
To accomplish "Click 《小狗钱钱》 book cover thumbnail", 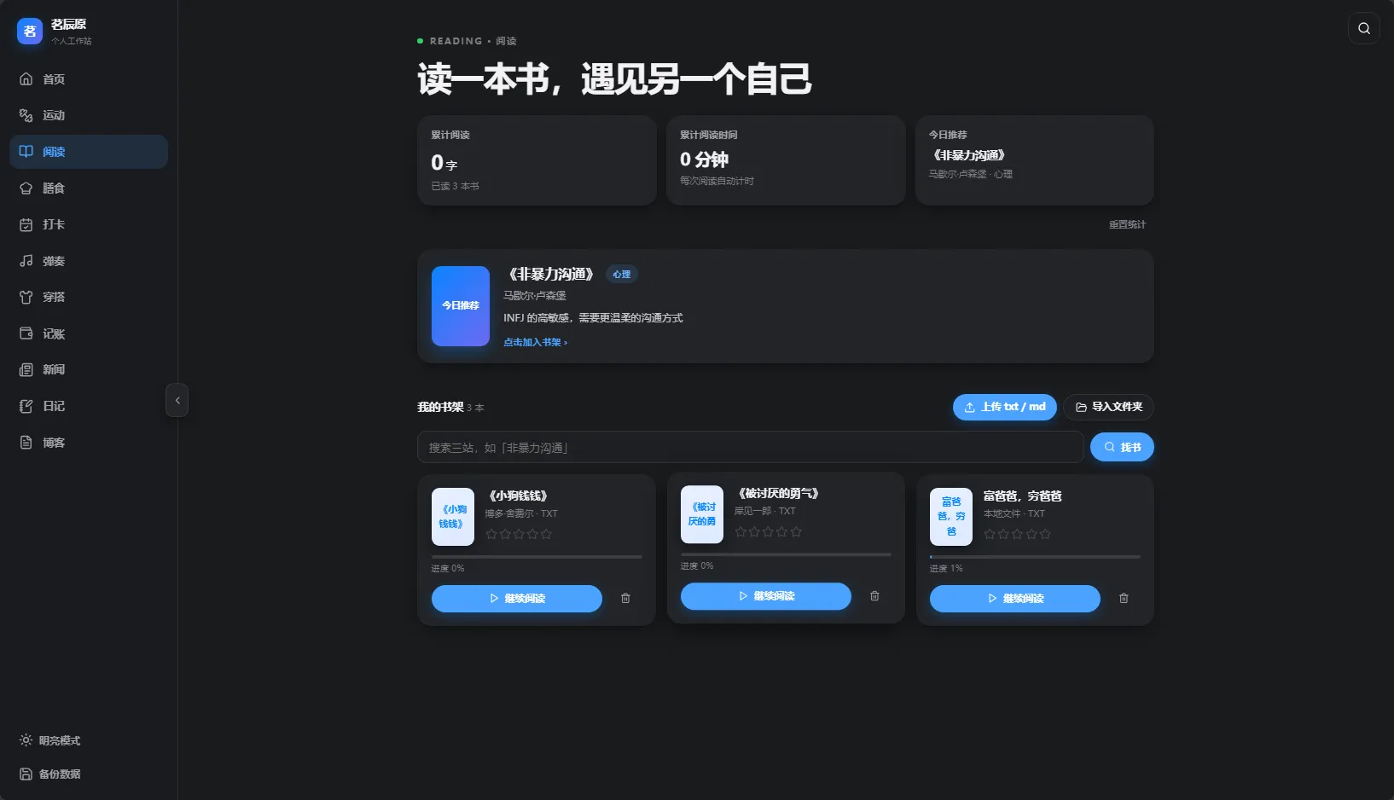I will (453, 517).
